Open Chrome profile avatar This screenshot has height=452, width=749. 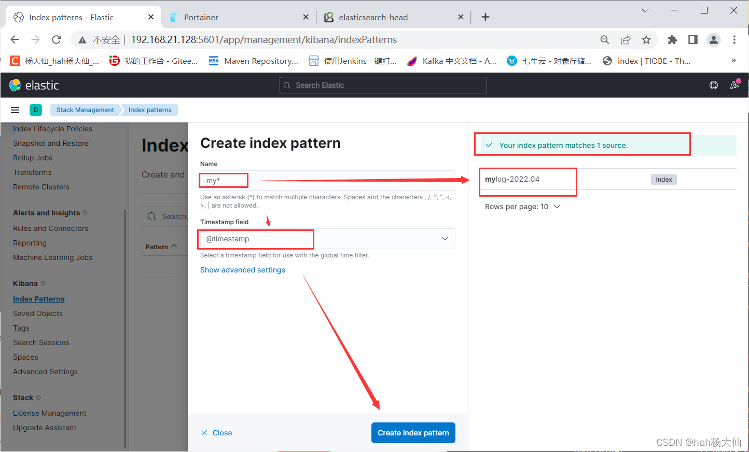(x=714, y=39)
